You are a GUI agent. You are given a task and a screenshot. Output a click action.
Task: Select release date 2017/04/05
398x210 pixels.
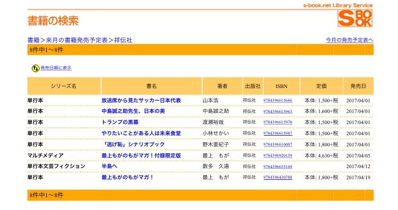point(358,156)
